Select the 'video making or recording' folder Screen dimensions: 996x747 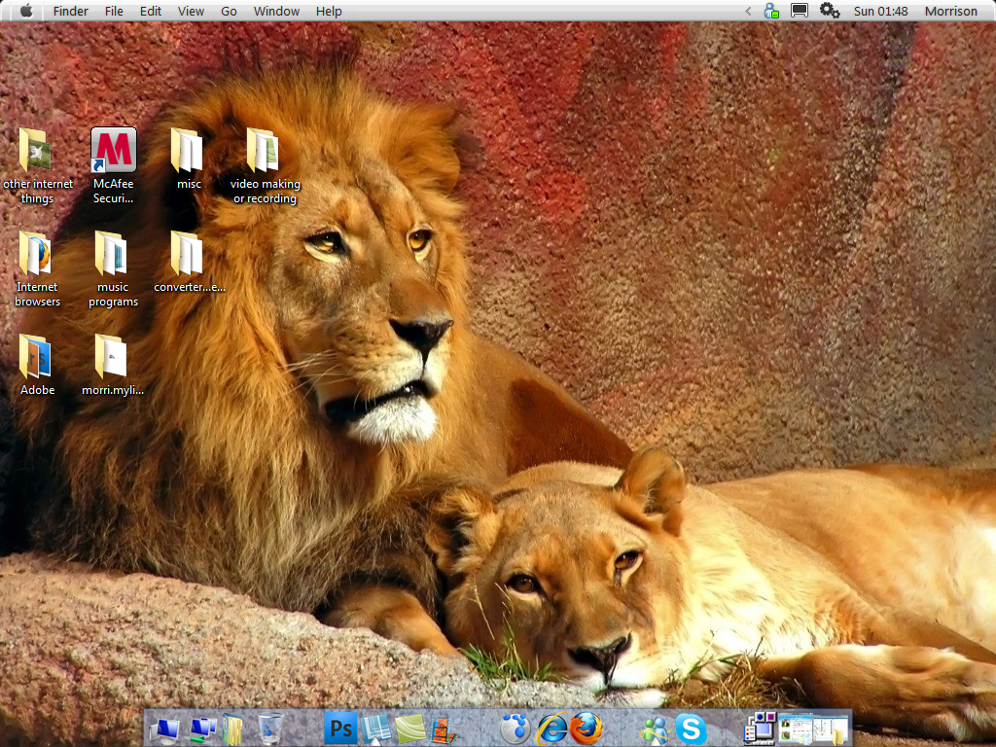[x=264, y=151]
